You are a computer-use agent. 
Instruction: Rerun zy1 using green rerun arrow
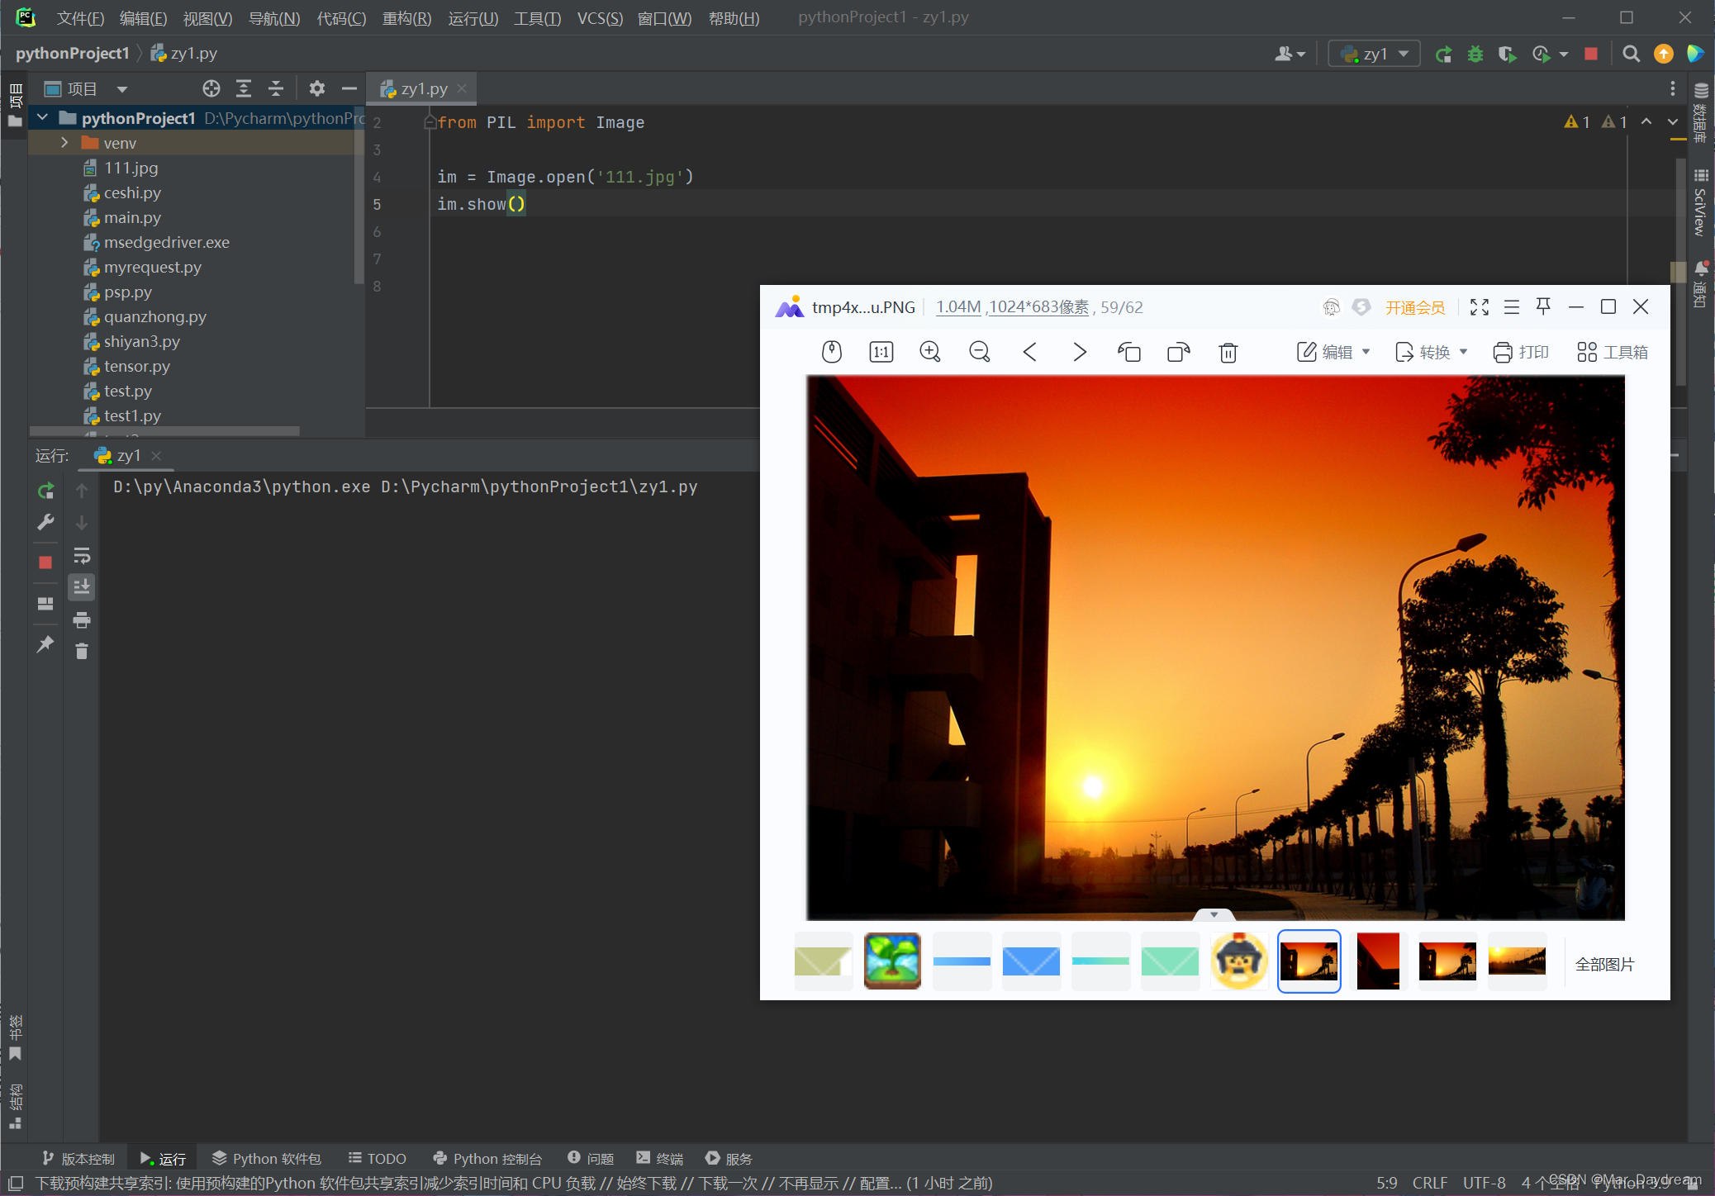[45, 491]
